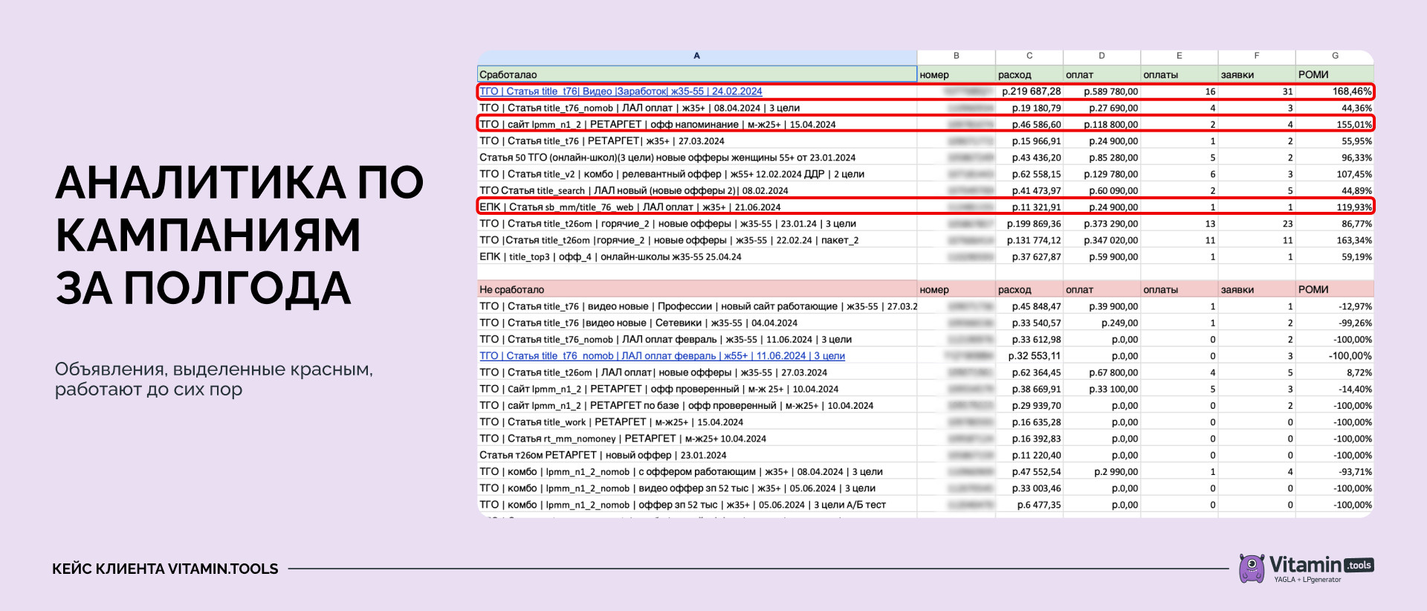
Task: Select column D header
Action: coord(1101,56)
